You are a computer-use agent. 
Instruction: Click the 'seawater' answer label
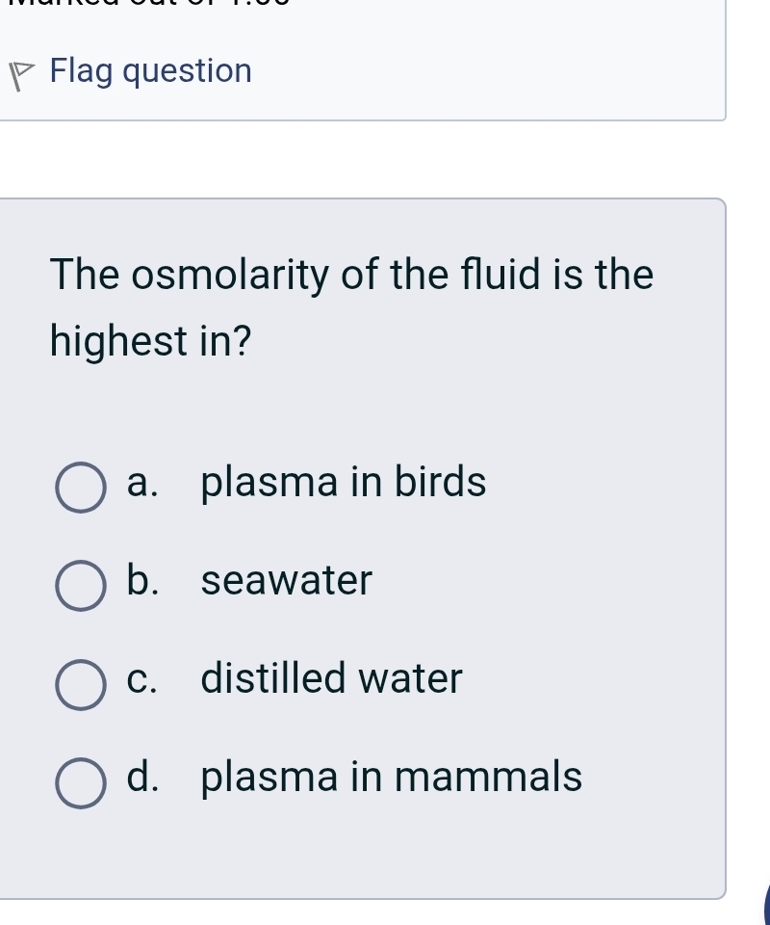click(286, 581)
